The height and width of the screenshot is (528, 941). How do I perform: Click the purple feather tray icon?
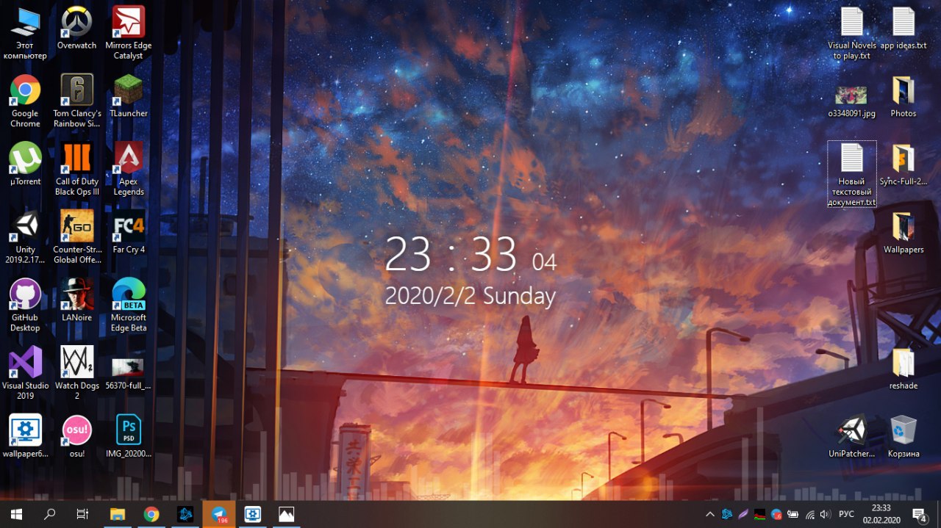tap(743, 514)
